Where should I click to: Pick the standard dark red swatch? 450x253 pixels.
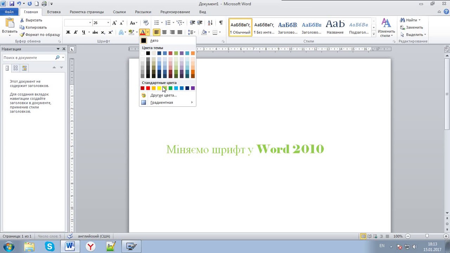click(142, 88)
